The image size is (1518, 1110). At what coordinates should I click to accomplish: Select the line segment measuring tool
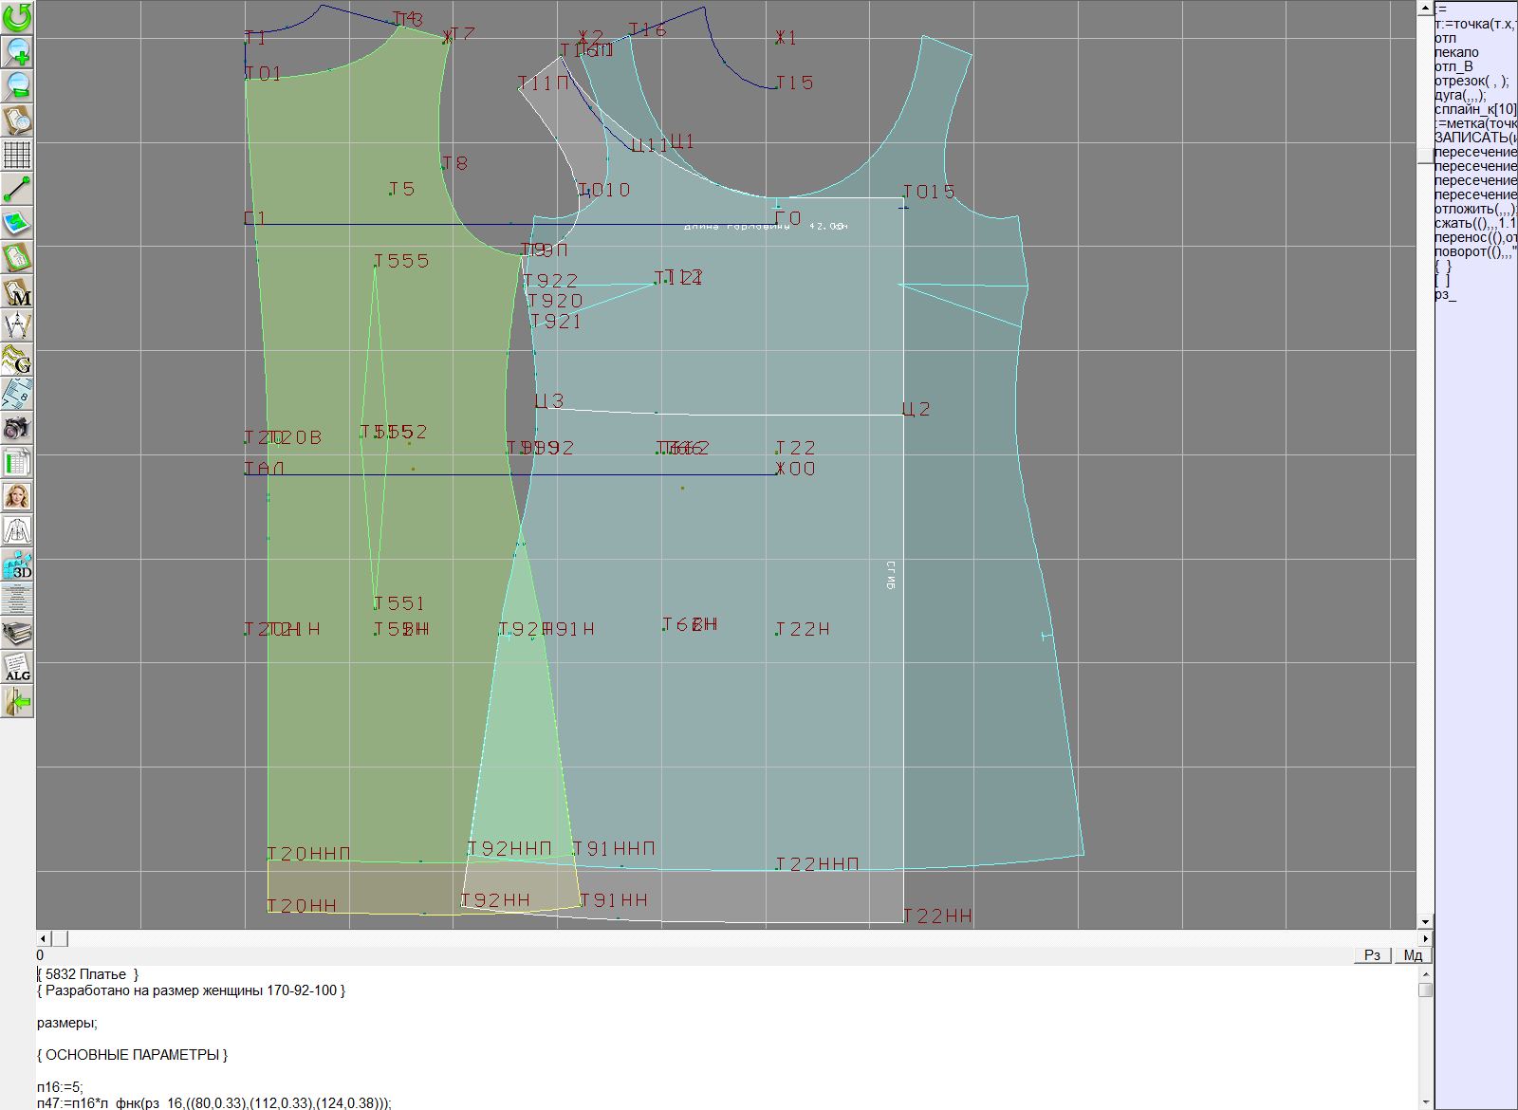tap(17, 189)
